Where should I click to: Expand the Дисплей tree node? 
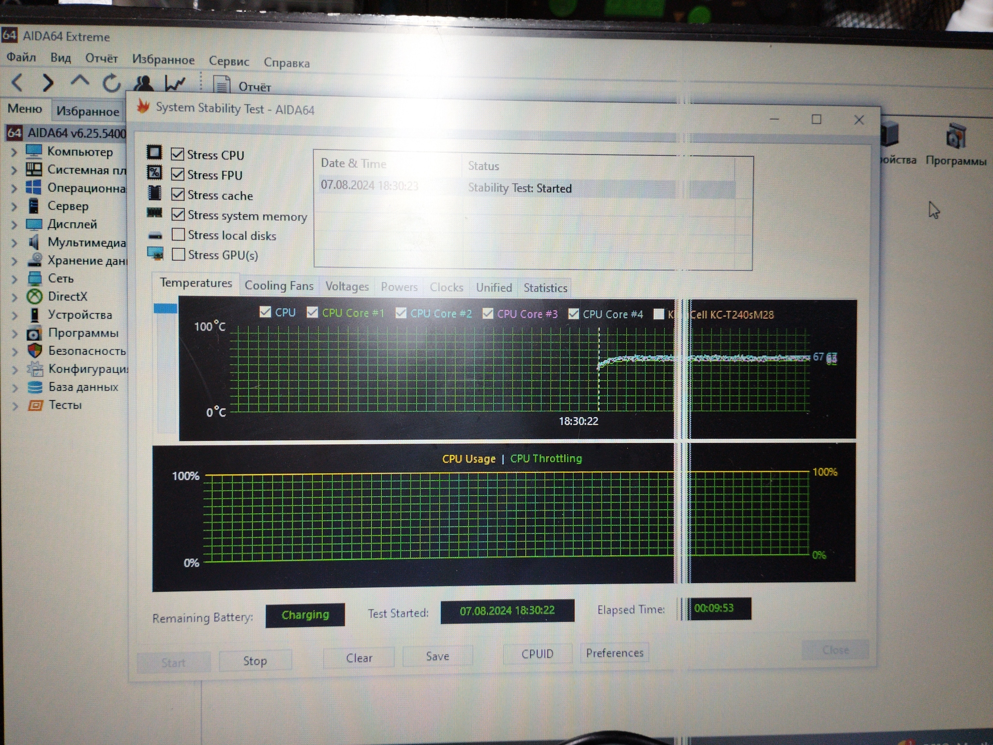(14, 225)
